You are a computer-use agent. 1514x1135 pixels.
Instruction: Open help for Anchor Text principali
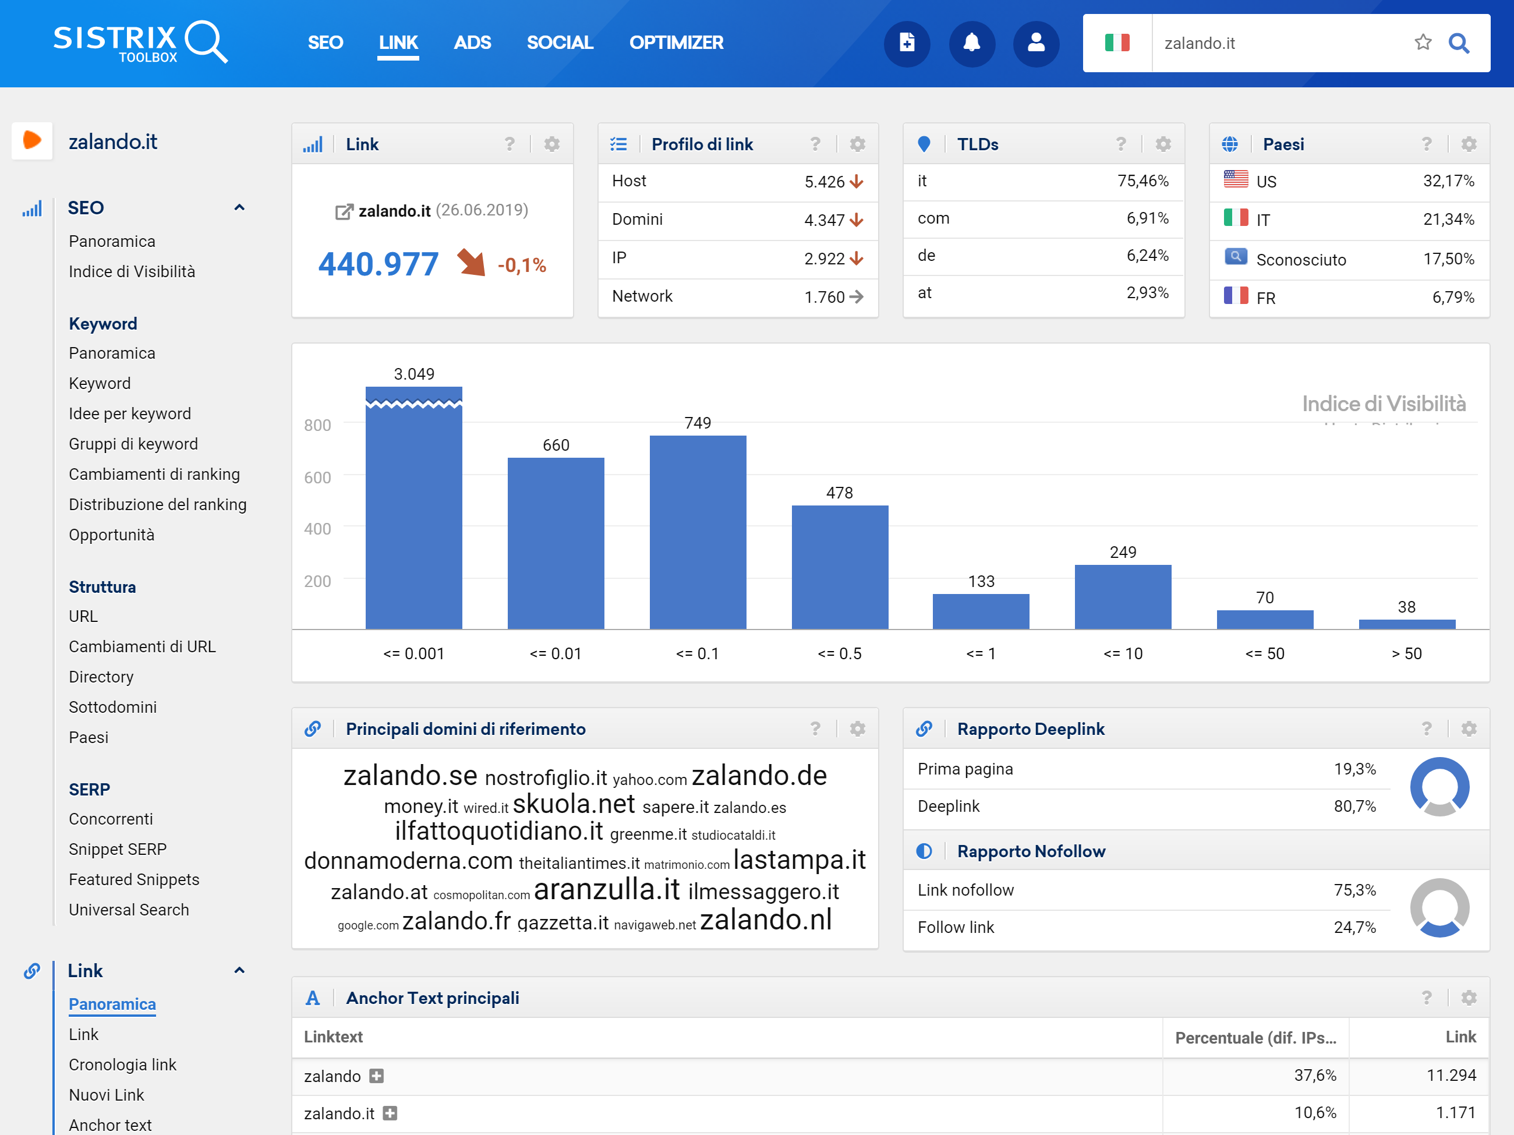(1427, 998)
